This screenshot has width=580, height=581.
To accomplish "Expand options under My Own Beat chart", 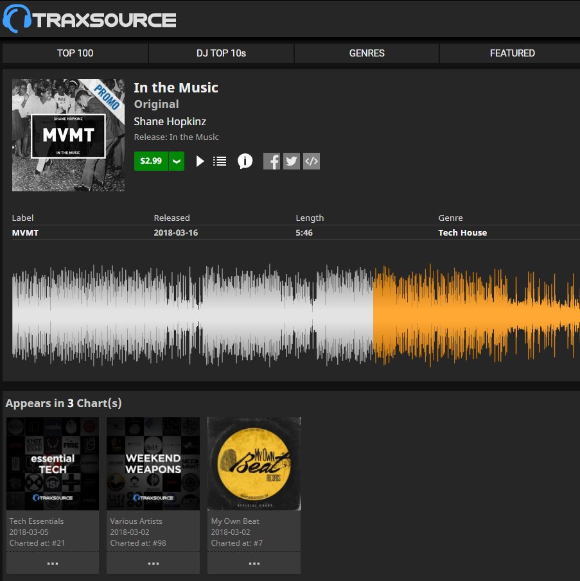I will click(x=254, y=564).
